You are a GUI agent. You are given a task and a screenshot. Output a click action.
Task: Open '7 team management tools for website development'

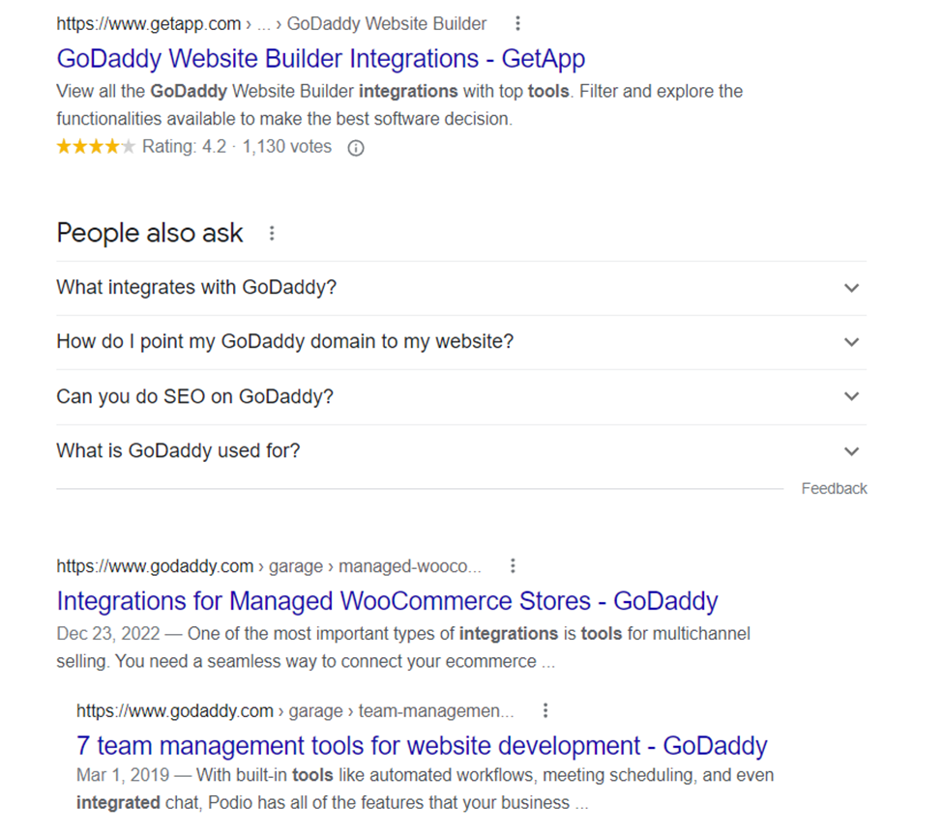click(421, 745)
